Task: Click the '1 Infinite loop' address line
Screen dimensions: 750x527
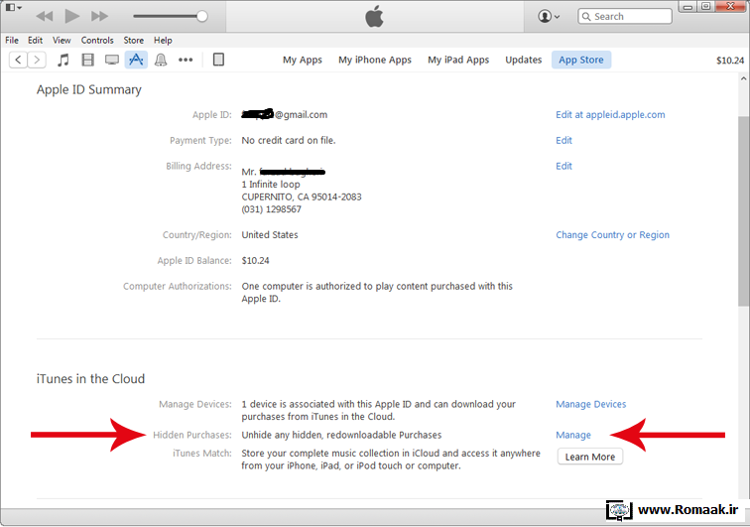Action: tap(271, 185)
